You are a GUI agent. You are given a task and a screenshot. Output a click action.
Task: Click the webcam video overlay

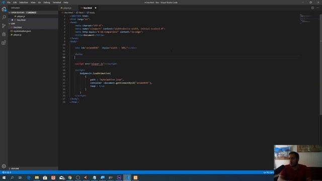pos(298,163)
